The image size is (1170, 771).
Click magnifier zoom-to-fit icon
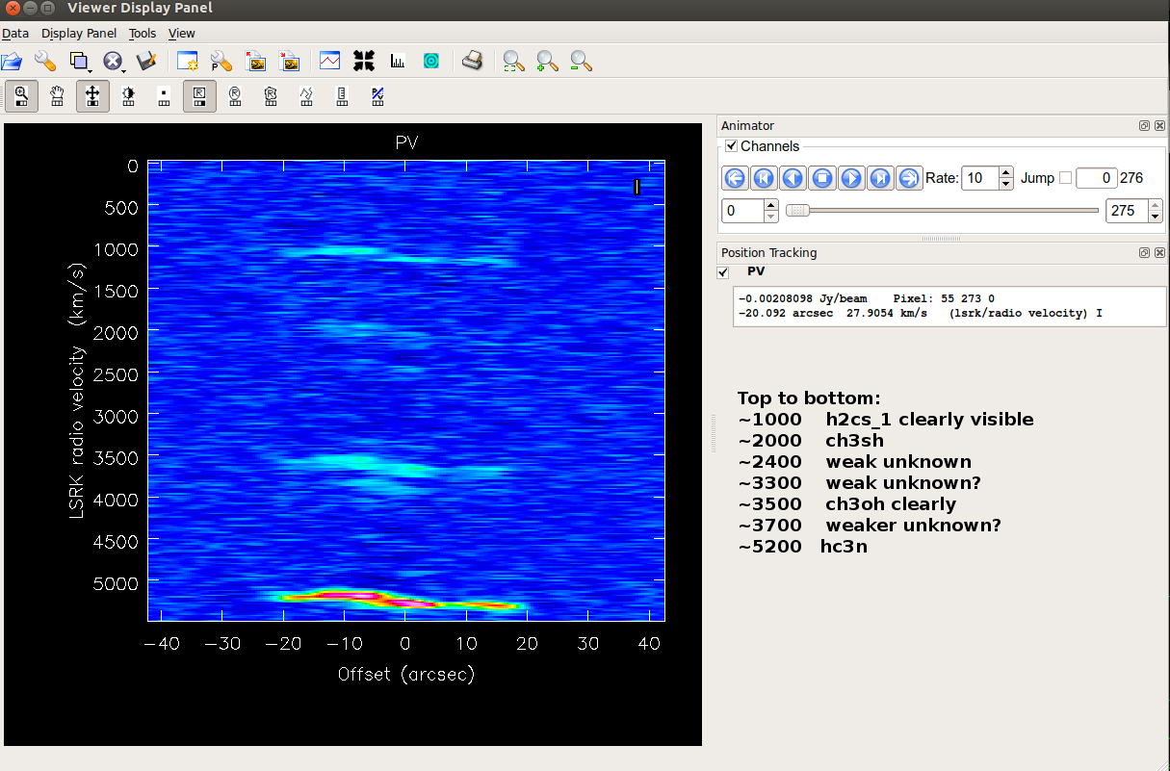[x=513, y=62]
